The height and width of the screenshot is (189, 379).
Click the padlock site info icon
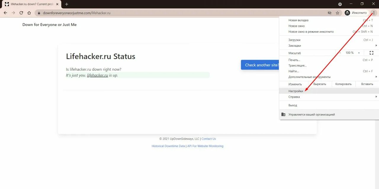[x=38, y=13]
